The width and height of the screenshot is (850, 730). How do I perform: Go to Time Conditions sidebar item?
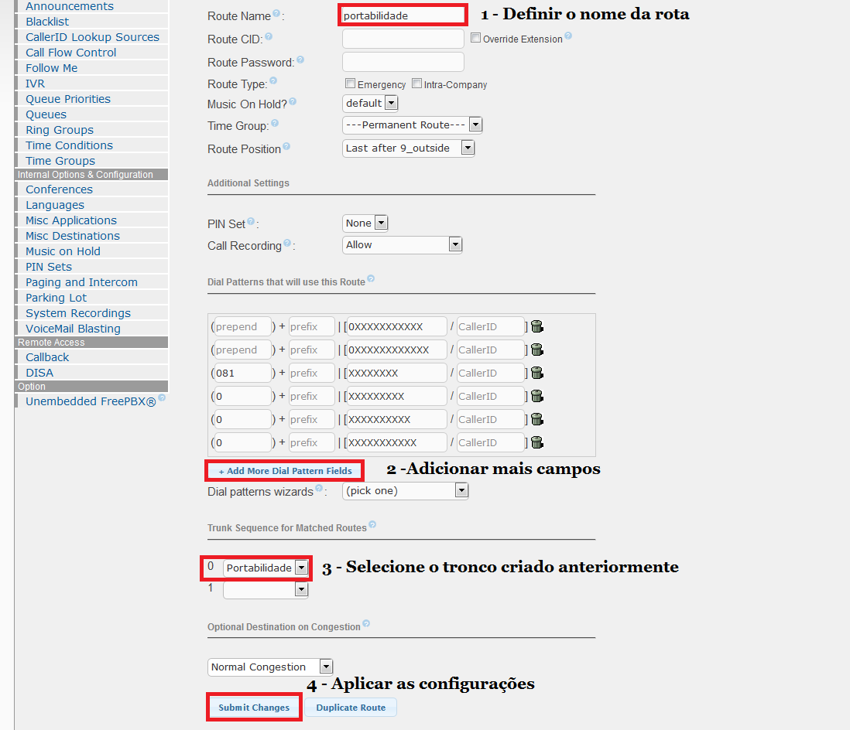[x=69, y=145]
